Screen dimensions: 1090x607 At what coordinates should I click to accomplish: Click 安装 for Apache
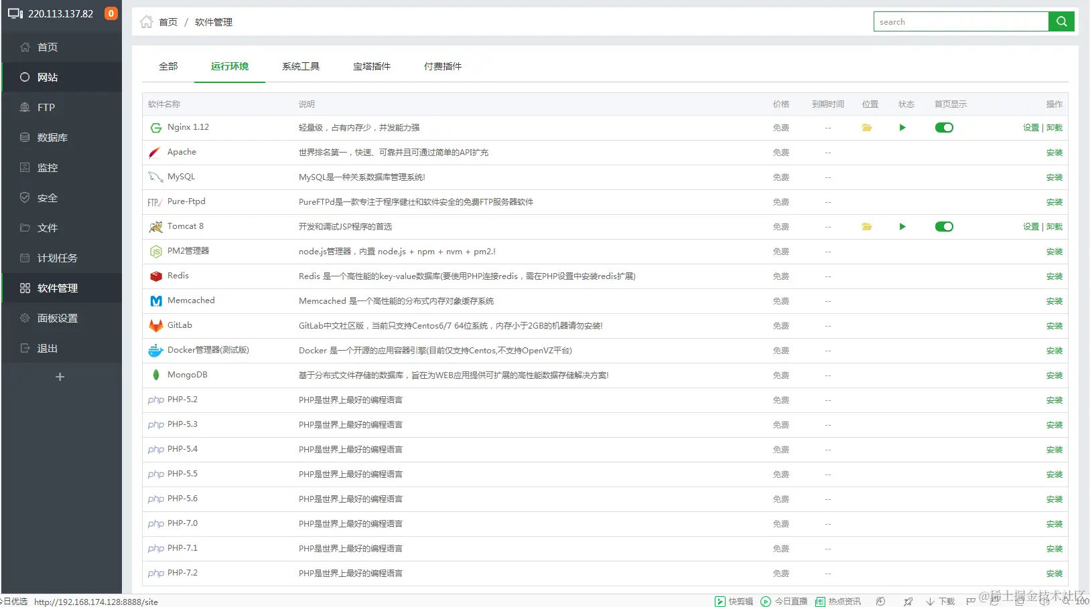point(1054,153)
